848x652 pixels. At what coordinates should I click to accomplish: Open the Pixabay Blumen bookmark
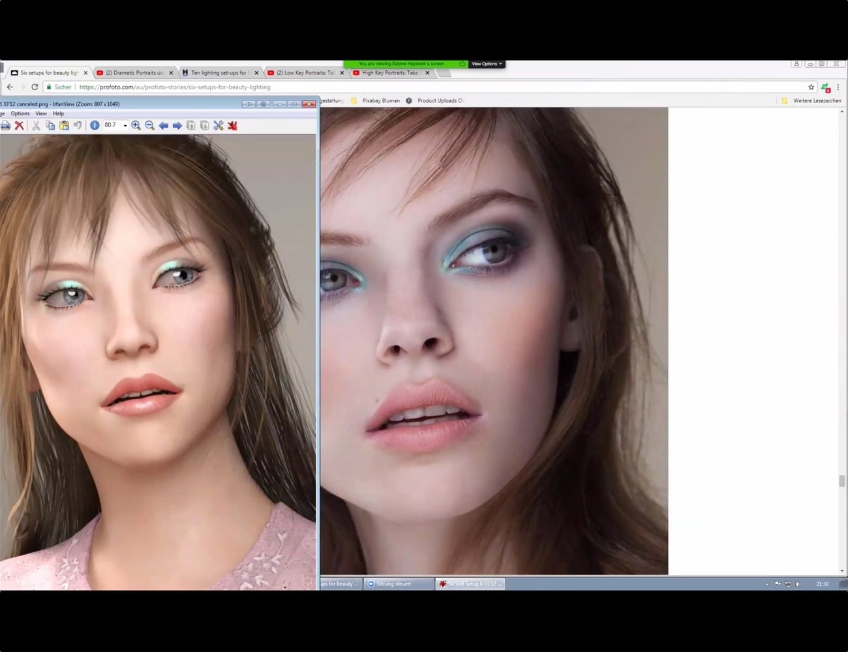click(x=378, y=101)
